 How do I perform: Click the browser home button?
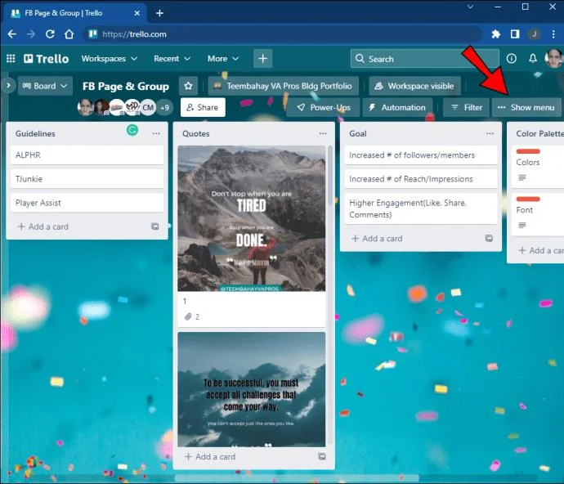pos(69,34)
